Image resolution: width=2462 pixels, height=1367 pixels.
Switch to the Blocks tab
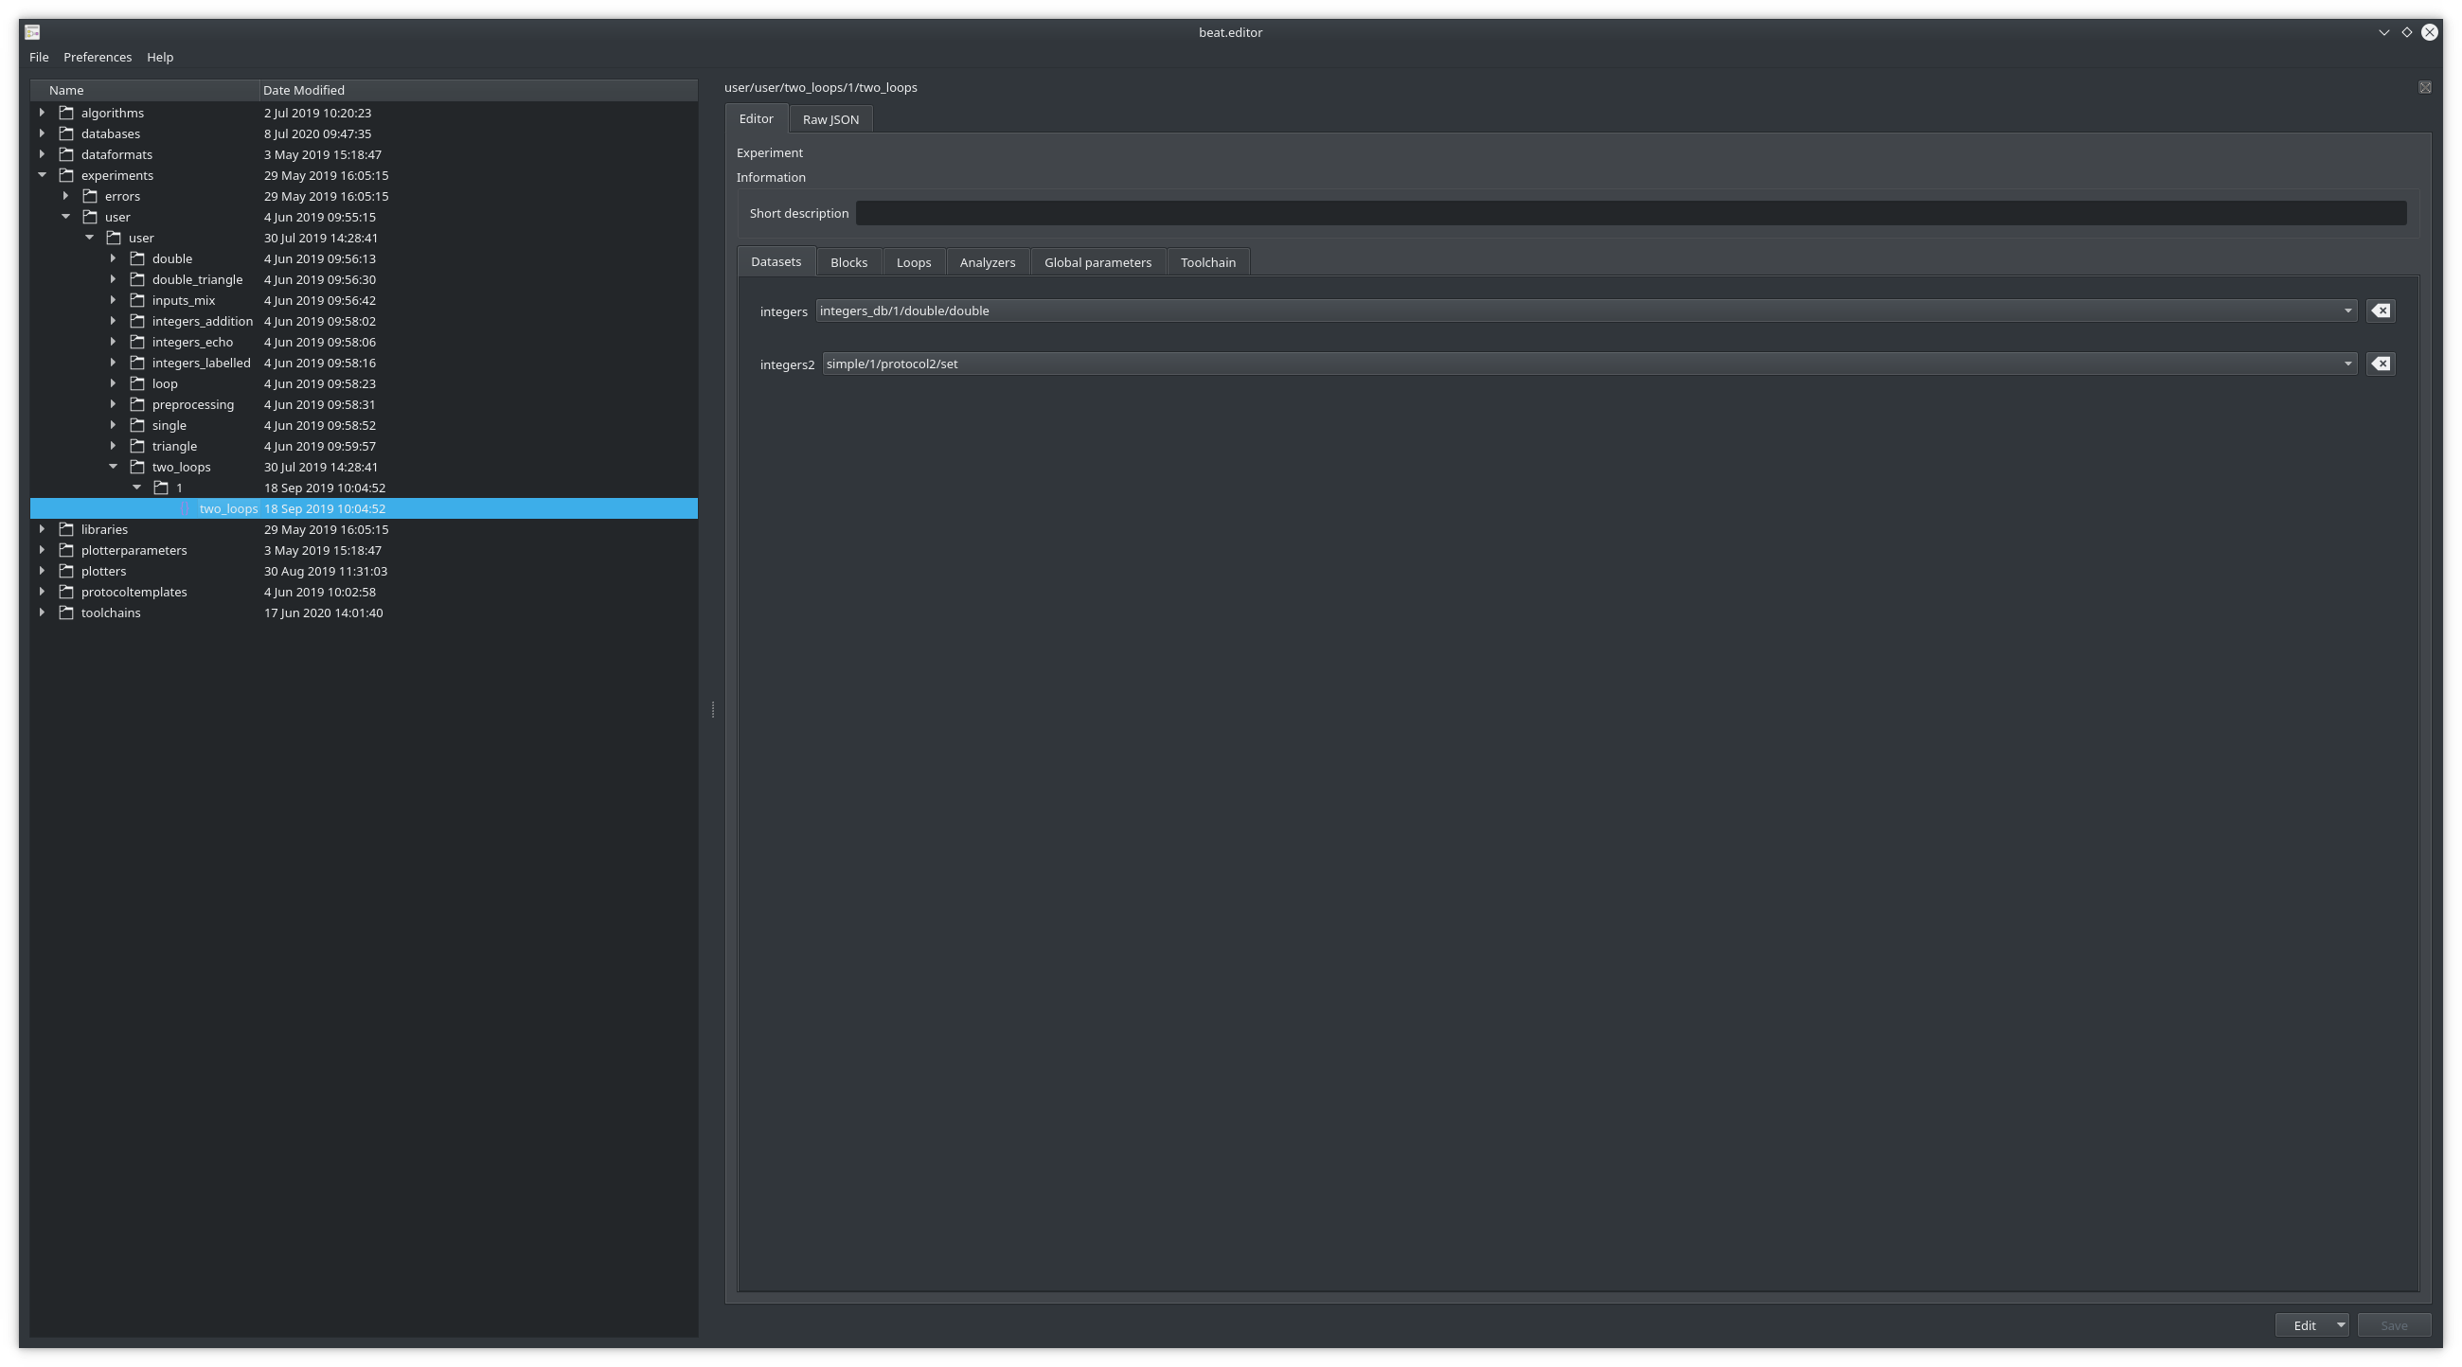(847, 260)
